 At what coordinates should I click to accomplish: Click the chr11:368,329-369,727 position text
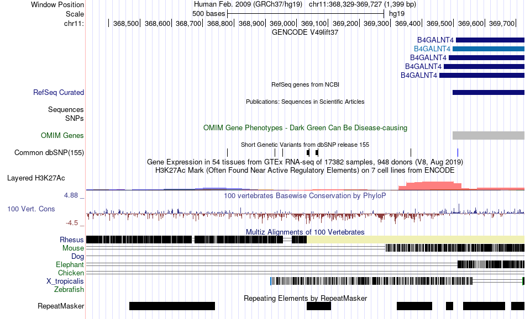(363, 4)
